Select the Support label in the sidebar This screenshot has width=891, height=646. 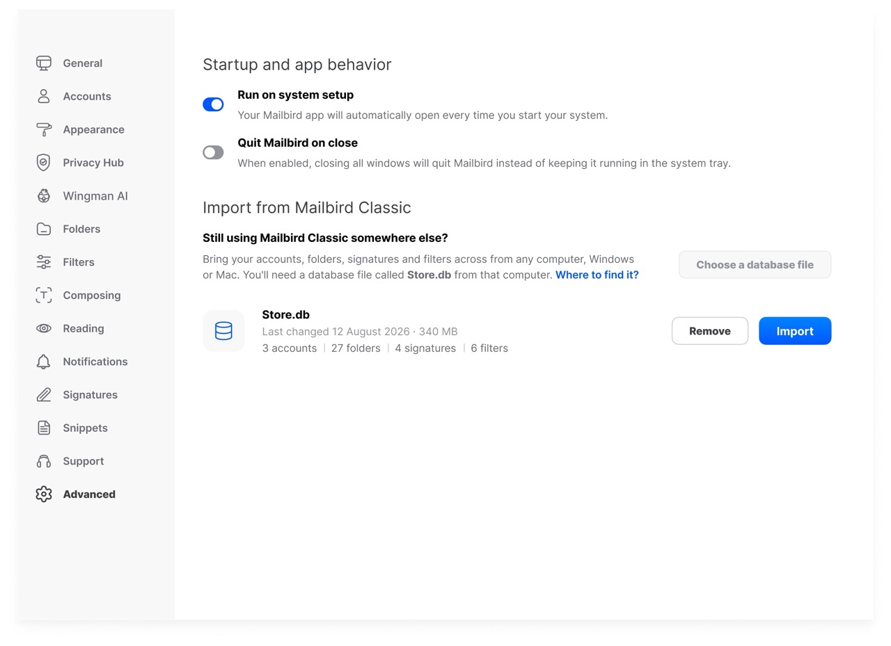click(x=84, y=461)
